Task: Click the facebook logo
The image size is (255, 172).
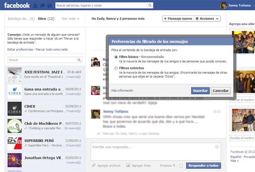Action: [17, 6]
